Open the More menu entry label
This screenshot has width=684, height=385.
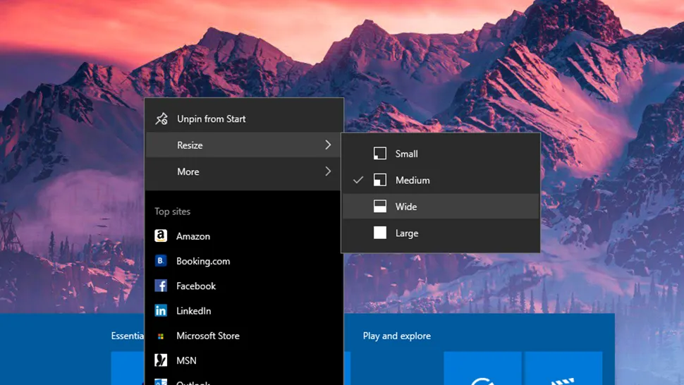pyautogui.click(x=188, y=171)
